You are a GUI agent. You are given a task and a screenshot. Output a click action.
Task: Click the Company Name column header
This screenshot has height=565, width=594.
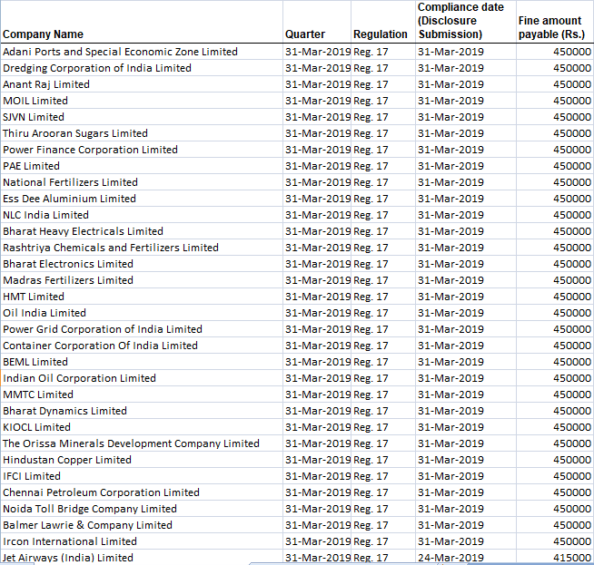pos(44,34)
